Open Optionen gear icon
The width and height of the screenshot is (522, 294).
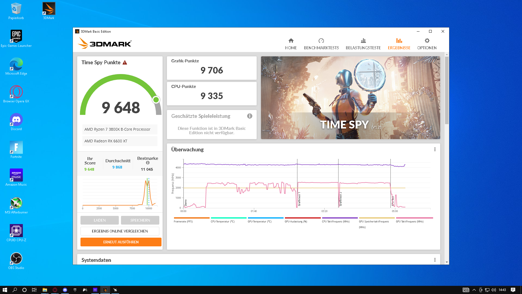[x=427, y=41]
